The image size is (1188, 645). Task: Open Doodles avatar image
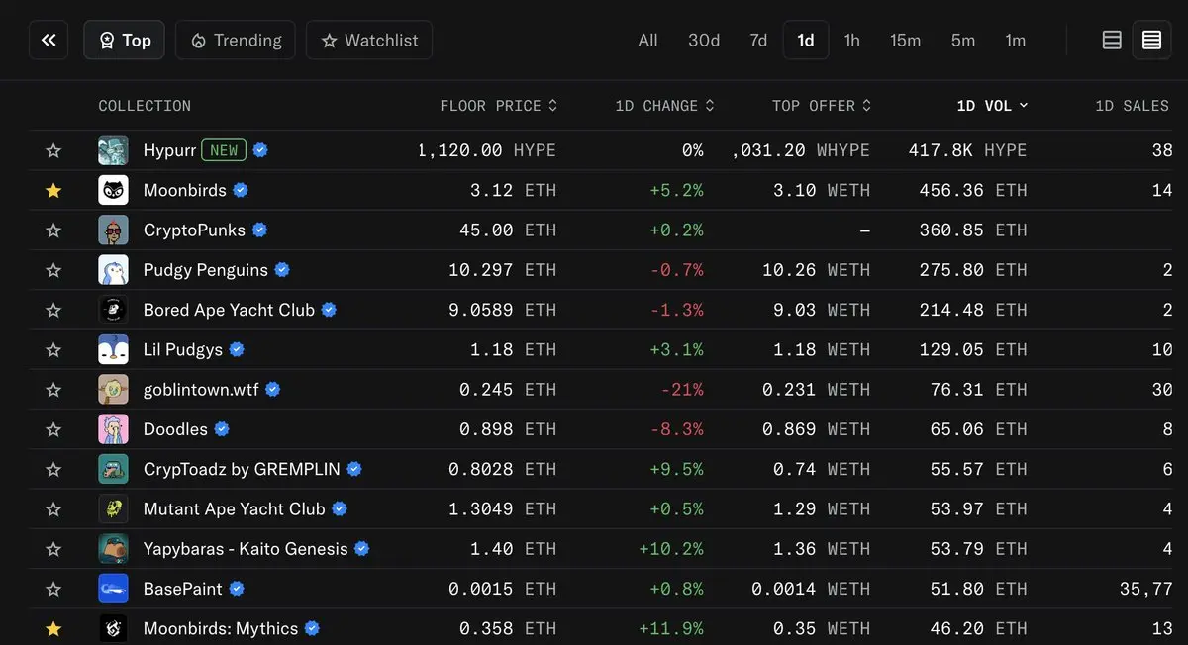(113, 429)
